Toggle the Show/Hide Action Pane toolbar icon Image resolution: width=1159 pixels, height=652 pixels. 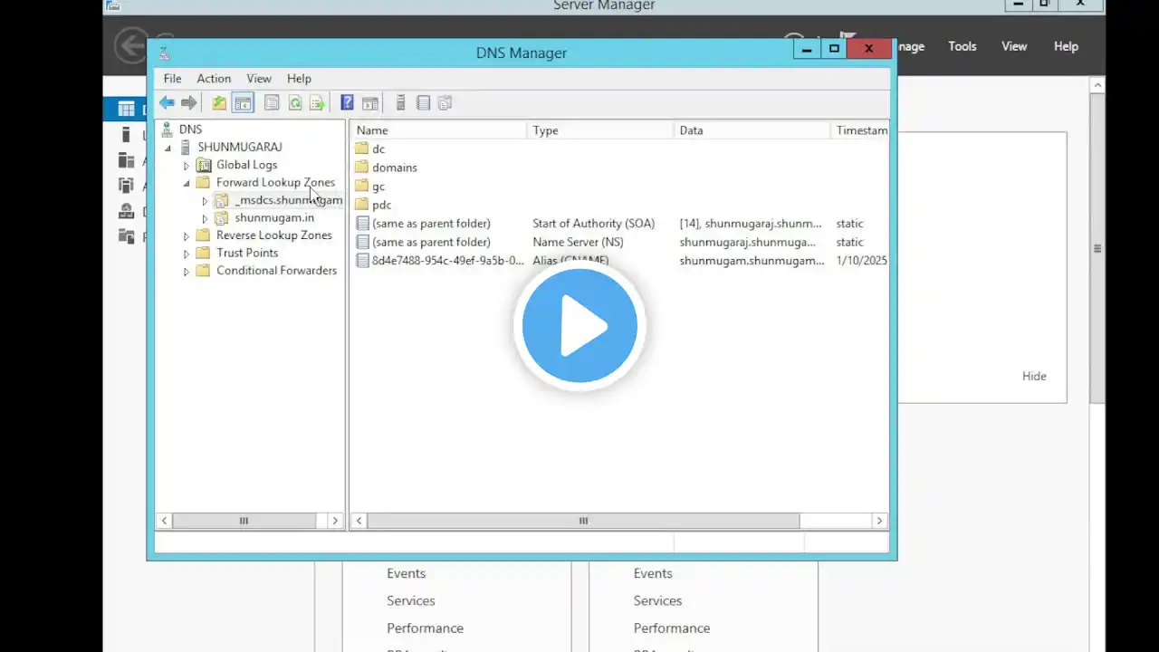(369, 103)
